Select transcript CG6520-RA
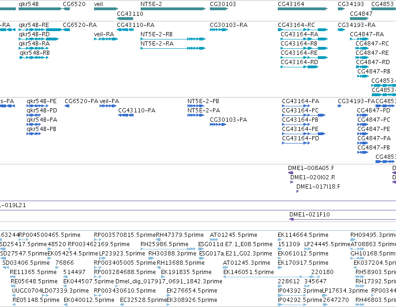The image size is (396, 307). pos(80,25)
